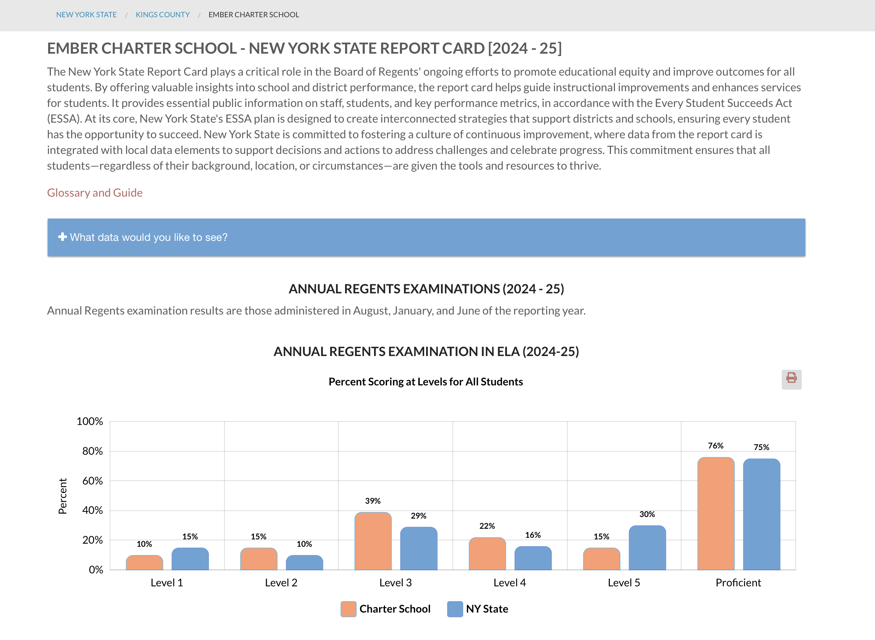This screenshot has width=875, height=640.
Task: Click the print chart icon
Action: tap(791, 379)
